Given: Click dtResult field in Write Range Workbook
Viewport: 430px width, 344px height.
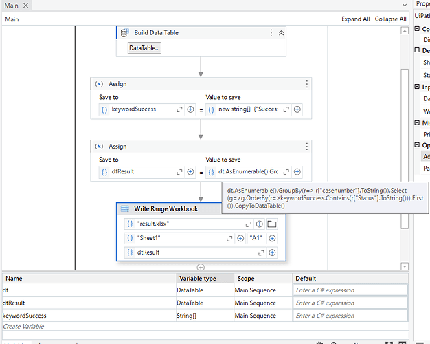Looking at the screenshot, I should coord(196,252).
